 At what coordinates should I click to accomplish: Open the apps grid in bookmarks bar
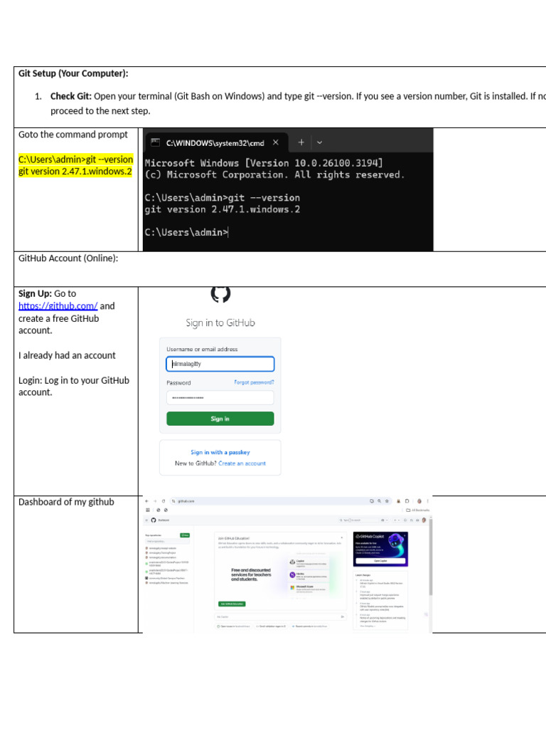(x=148, y=510)
